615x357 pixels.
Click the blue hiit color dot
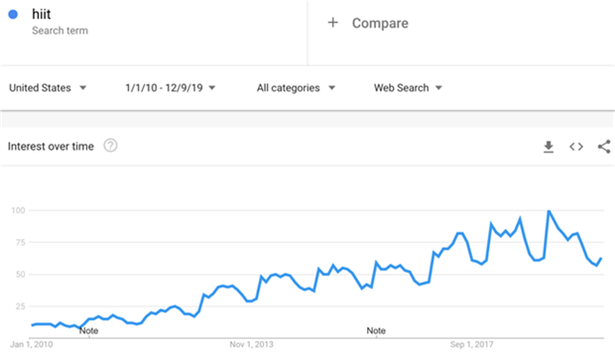pyautogui.click(x=13, y=15)
